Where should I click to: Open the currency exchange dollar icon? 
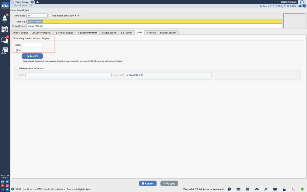point(266,189)
